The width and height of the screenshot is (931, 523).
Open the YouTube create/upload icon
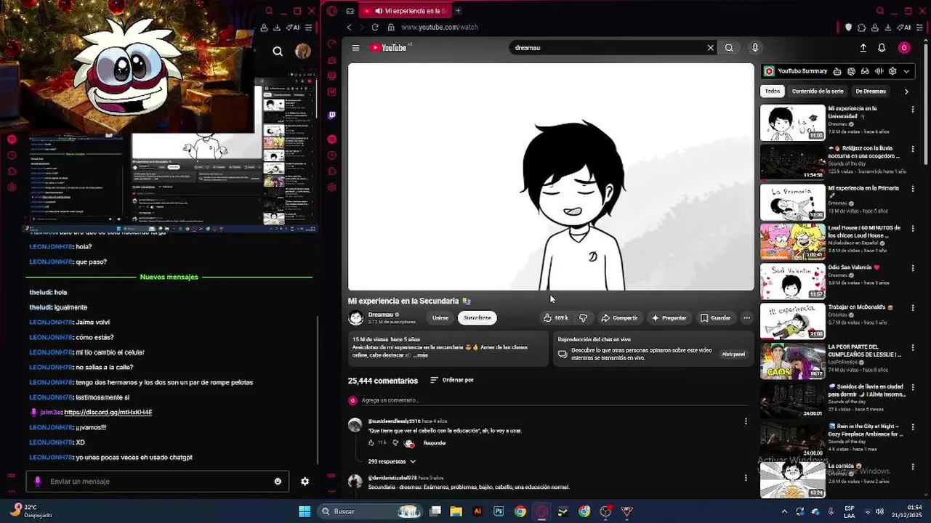(863, 48)
